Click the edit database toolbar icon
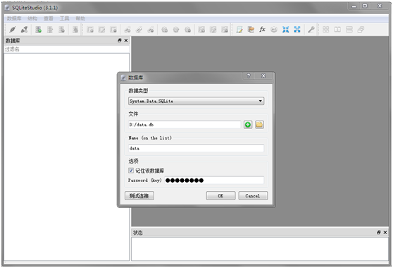The image size is (393, 268). tap(50, 30)
